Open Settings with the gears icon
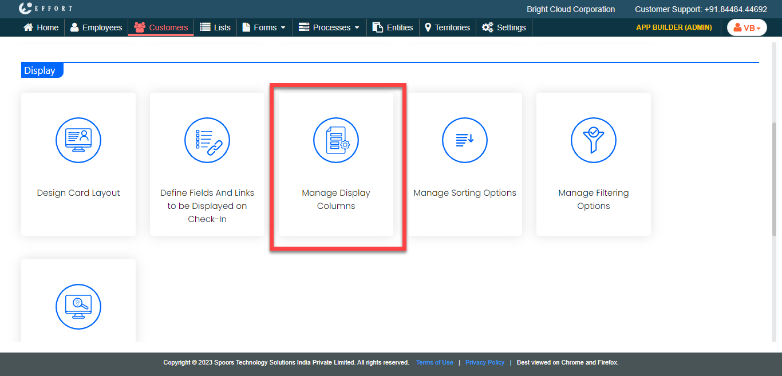 click(504, 27)
